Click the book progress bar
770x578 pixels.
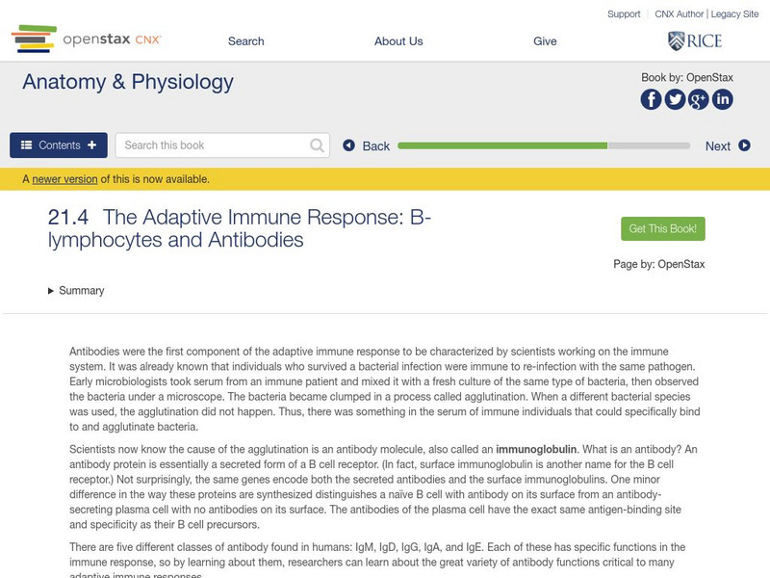pos(544,145)
